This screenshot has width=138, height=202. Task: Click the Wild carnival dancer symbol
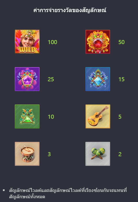click(x=27, y=41)
